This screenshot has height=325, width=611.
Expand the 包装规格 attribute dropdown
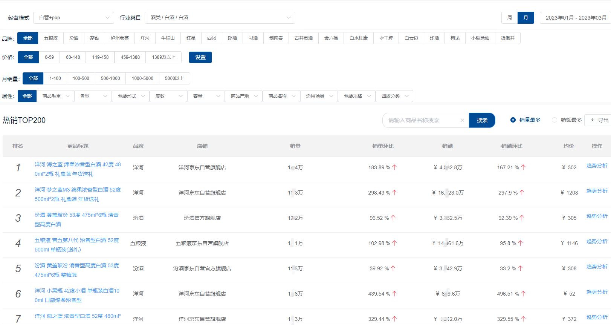point(357,96)
